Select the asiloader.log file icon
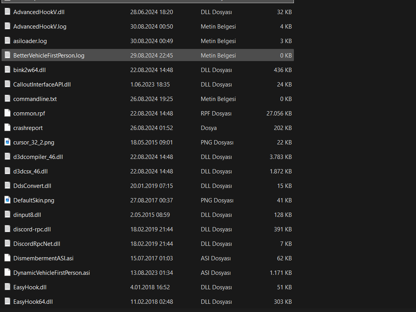Screen dimensions: 416x312 point(7,41)
